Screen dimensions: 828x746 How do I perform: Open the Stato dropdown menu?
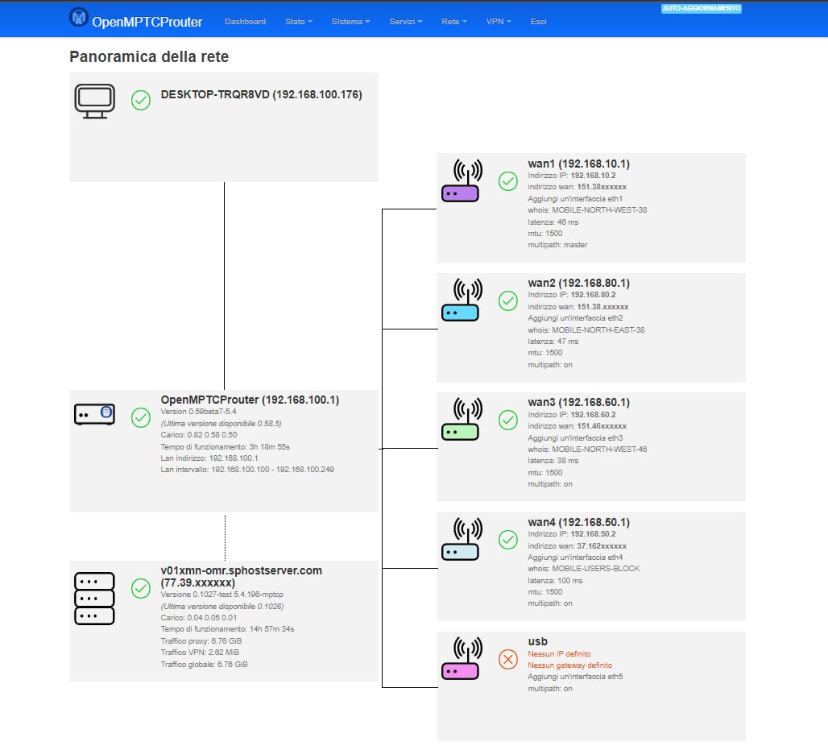tap(298, 22)
